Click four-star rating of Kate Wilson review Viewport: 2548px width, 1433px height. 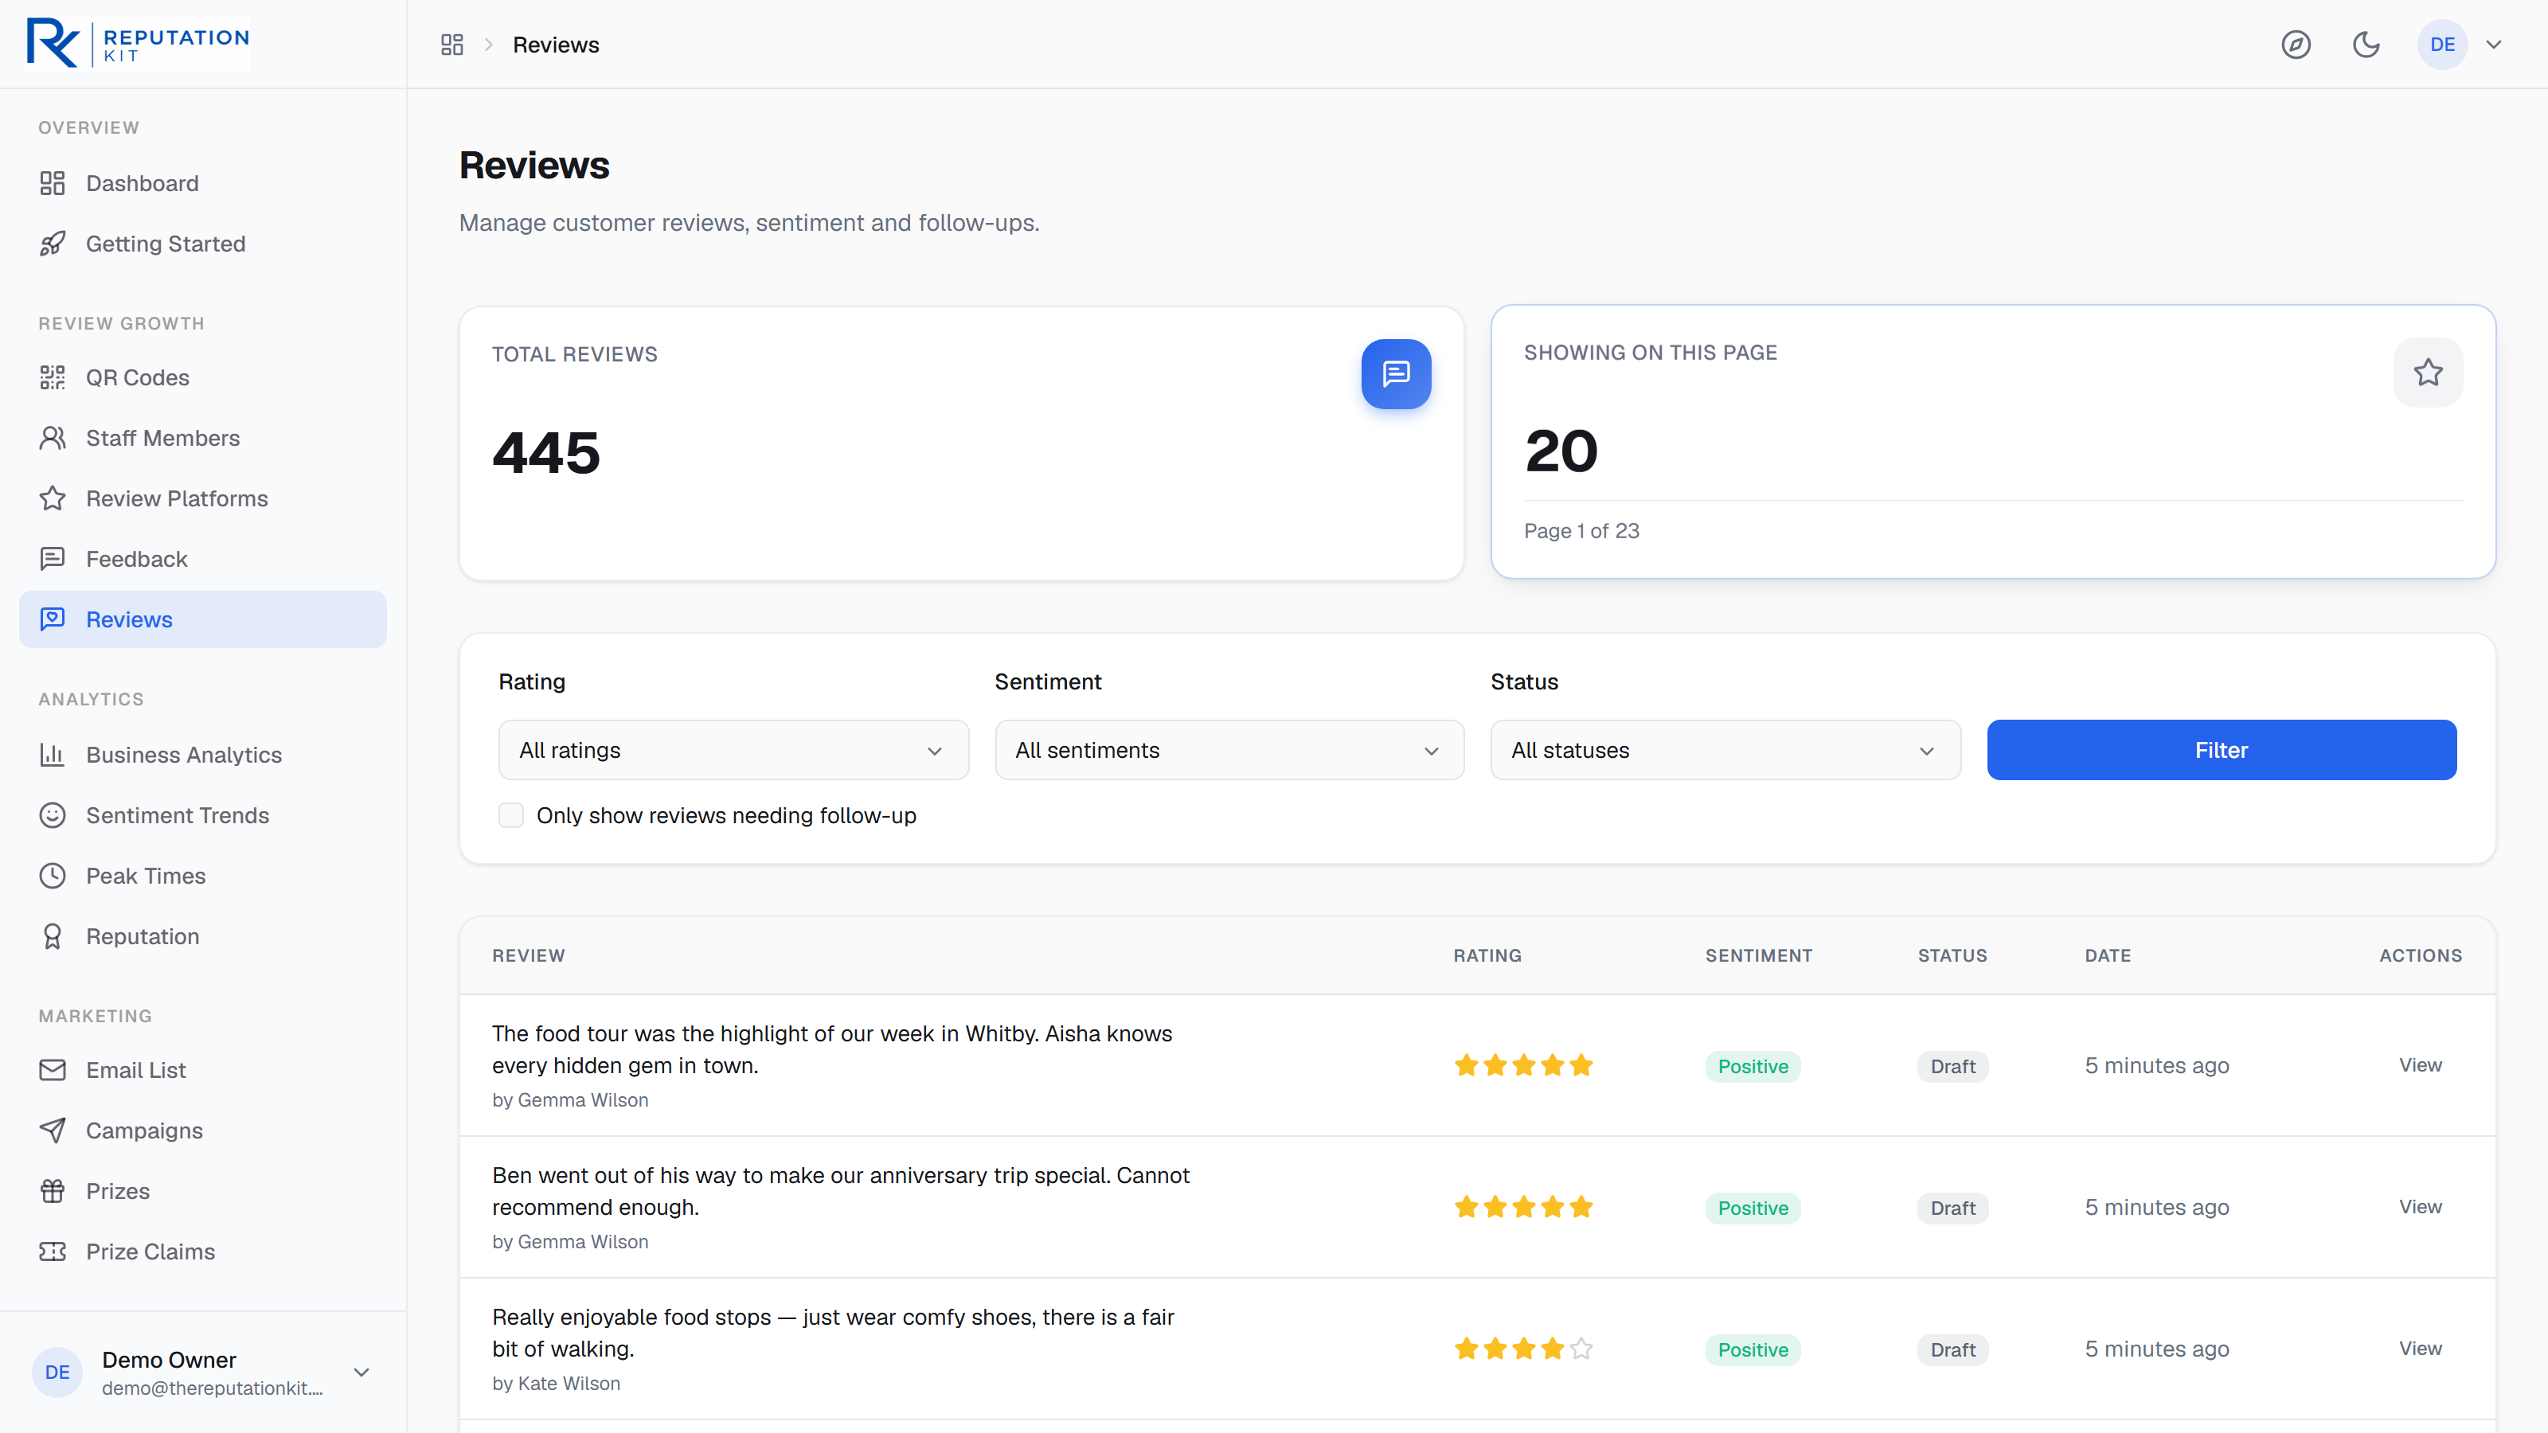tap(1523, 1348)
